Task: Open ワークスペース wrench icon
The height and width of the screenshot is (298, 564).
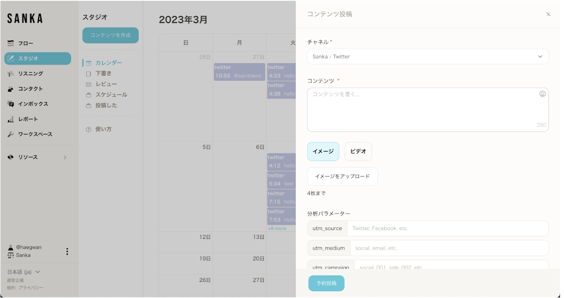Action: point(11,134)
